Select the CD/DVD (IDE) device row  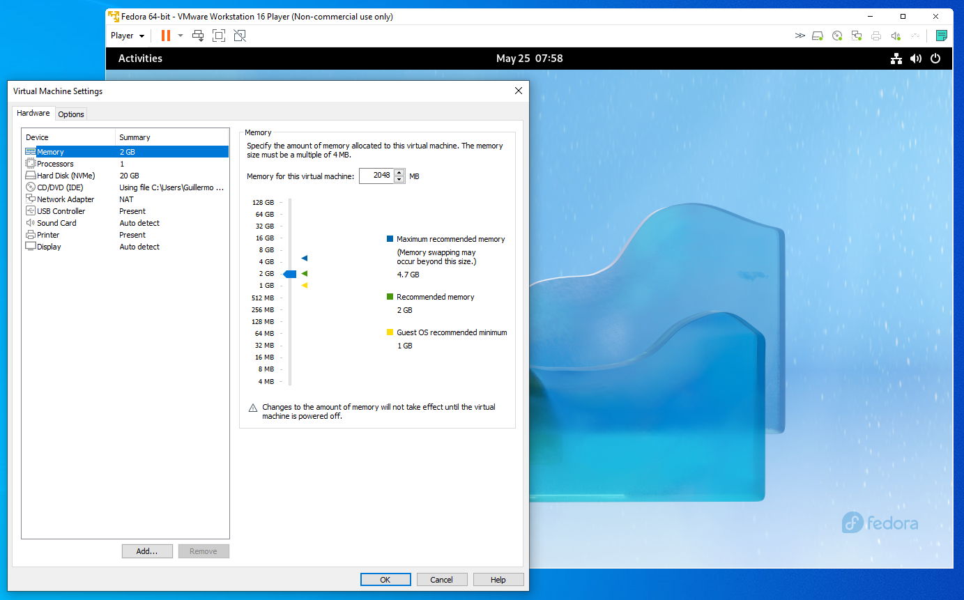coord(125,187)
